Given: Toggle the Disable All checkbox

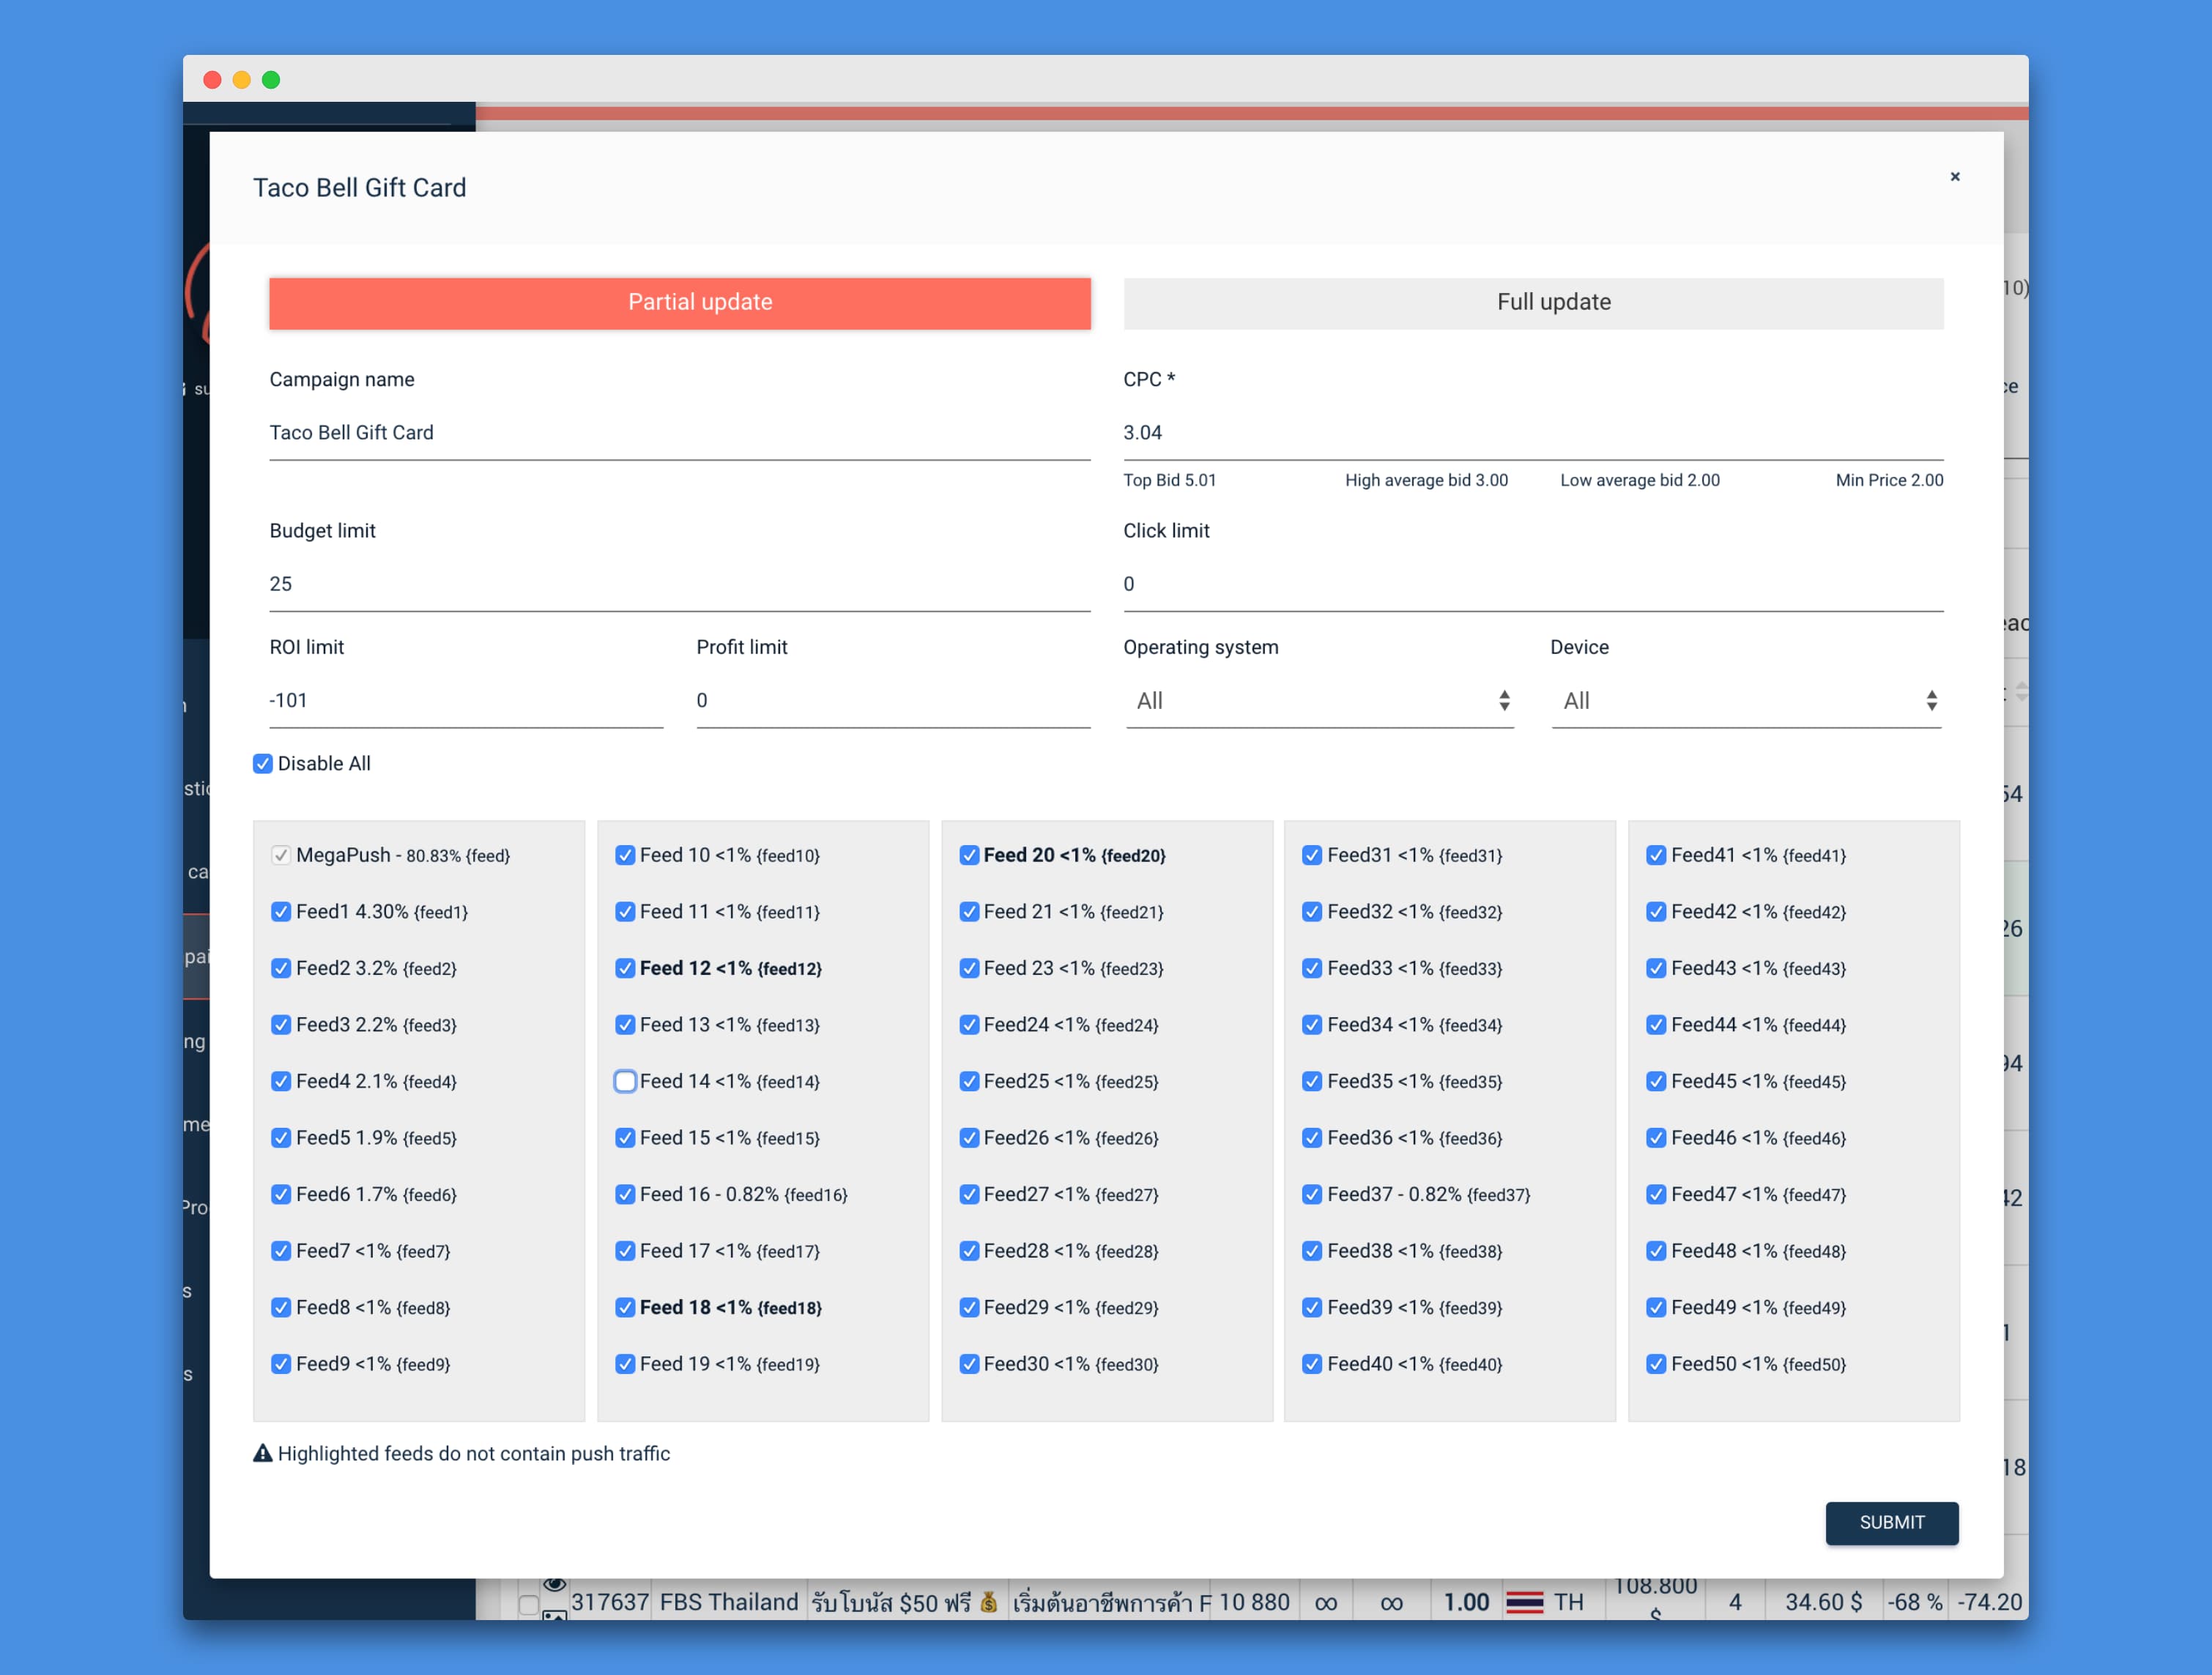Looking at the screenshot, I should (263, 764).
